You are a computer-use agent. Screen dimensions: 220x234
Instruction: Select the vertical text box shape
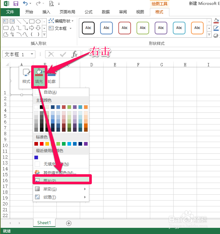pyautogui.click(x=12, y=21)
